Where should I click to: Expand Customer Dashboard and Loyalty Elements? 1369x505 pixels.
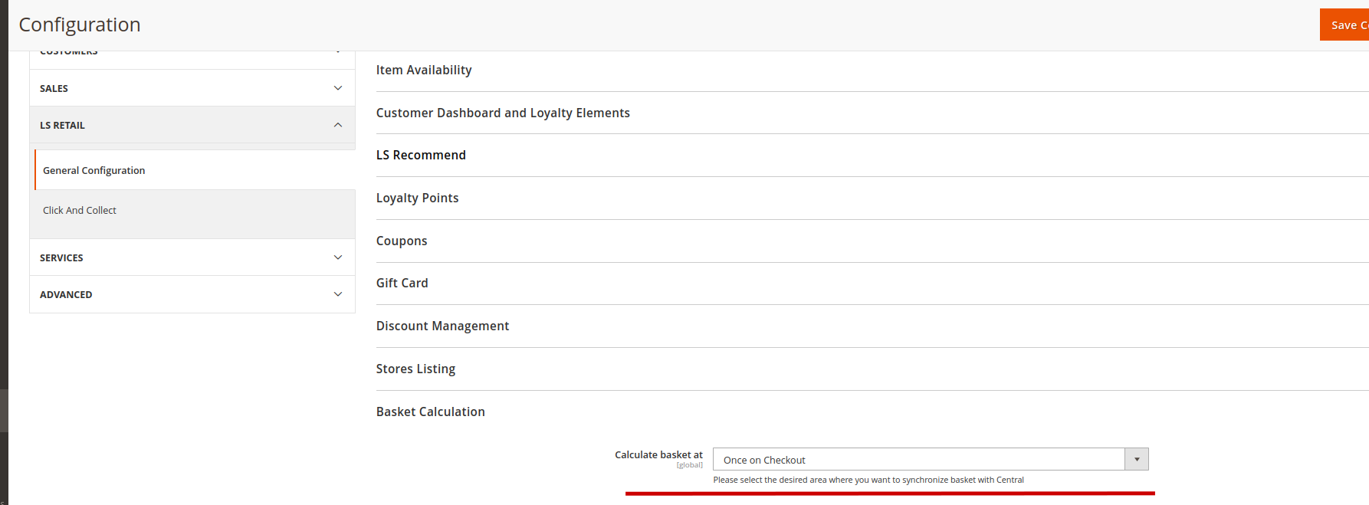click(503, 113)
